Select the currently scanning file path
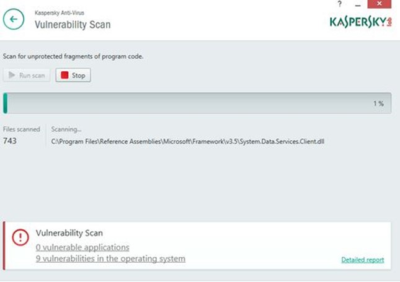Screen dimensions: 400x282 coord(188,141)
